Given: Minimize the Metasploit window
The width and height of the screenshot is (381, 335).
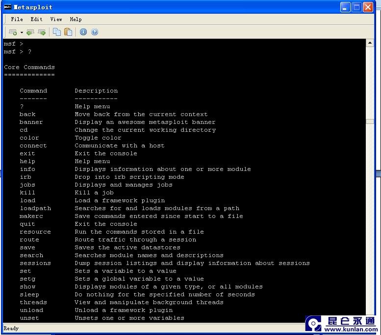Looking at the screenshot, I should pos(345,7).
